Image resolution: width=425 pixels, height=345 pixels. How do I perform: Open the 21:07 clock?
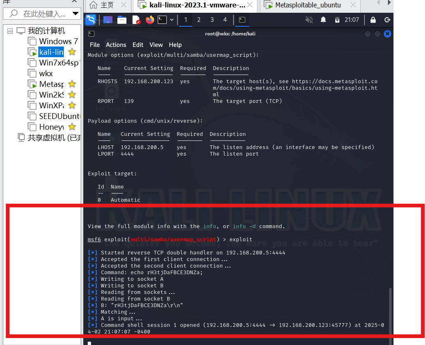pyautogui.click(x=352, y=20)
